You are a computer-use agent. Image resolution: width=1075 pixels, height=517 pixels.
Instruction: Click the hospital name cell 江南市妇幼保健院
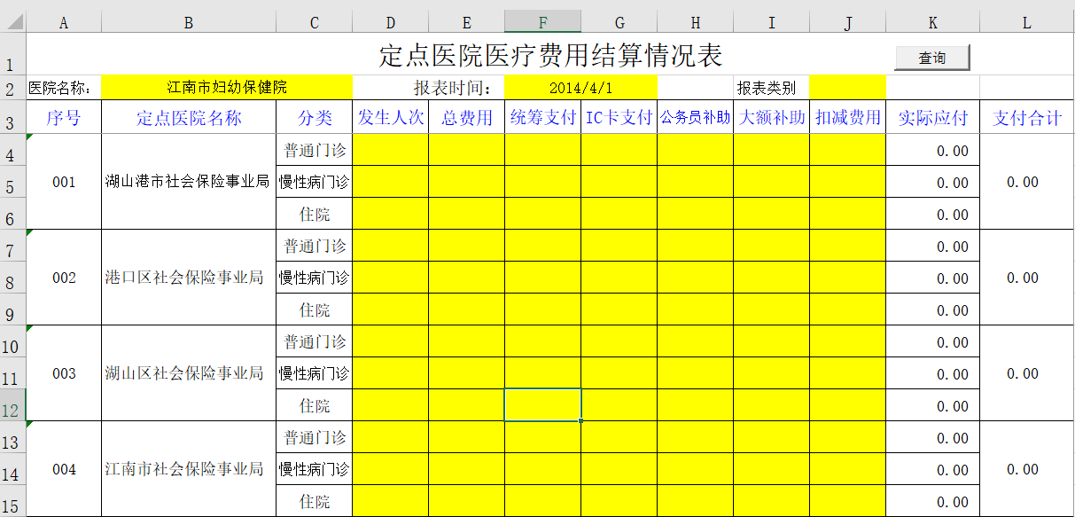click(227, 87)
